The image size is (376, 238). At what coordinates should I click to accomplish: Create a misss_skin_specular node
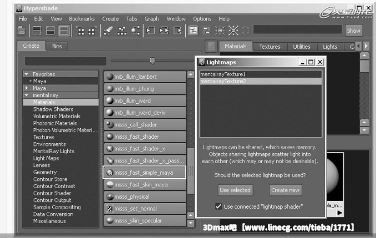[x=145, y=221]
